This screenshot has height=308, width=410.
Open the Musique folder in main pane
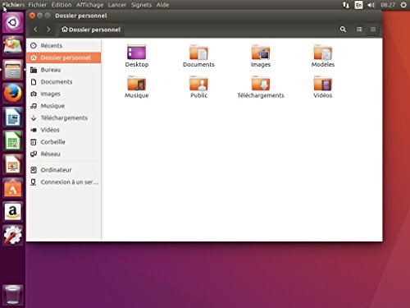click(x=136, y=83)
